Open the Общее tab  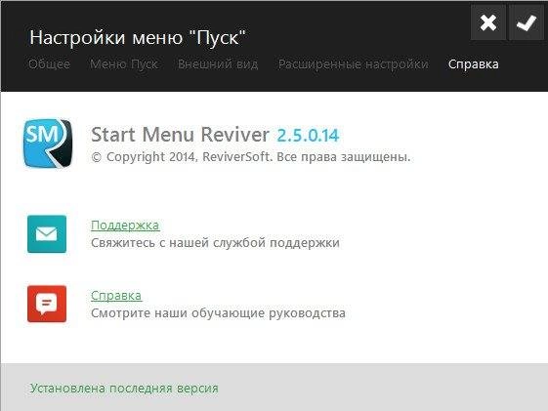[x=49, y=63]
